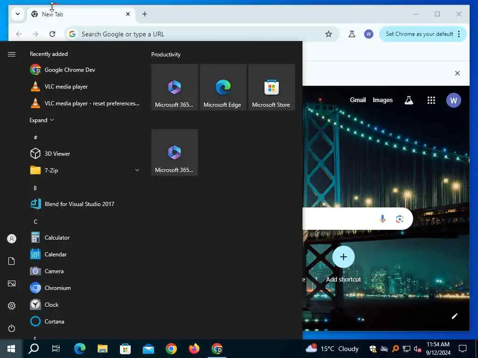The height and width of the screenshot is (358, 478).
Task: Open the lower standalone Microsoft 365 tile
Action: click(x=175, y=152)
